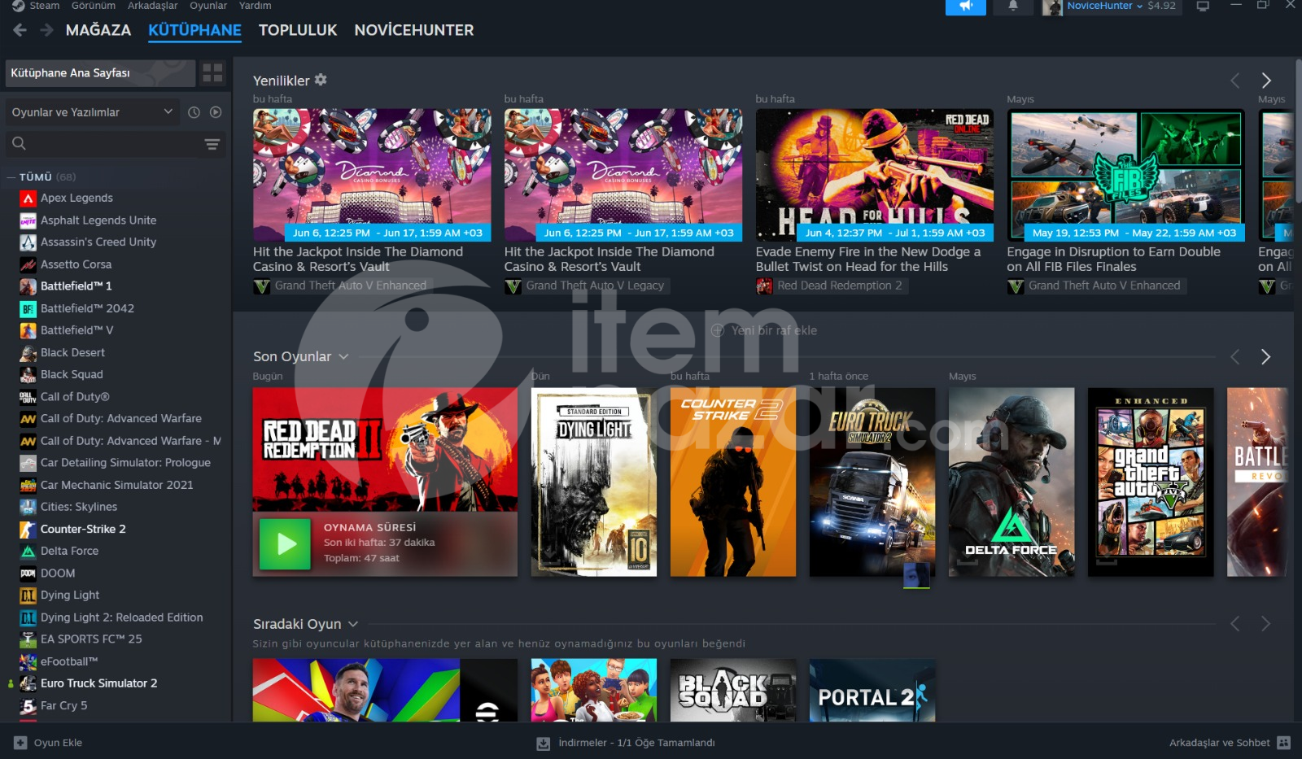This screenshot has width=1302, height=759.
Task: Switch library to grid collections view
Action: (212, 73)
